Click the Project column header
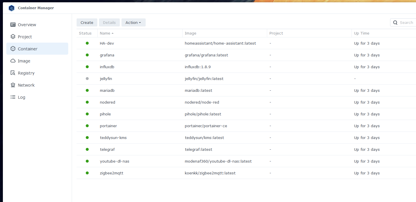416x202 pixels. [309, 33]
